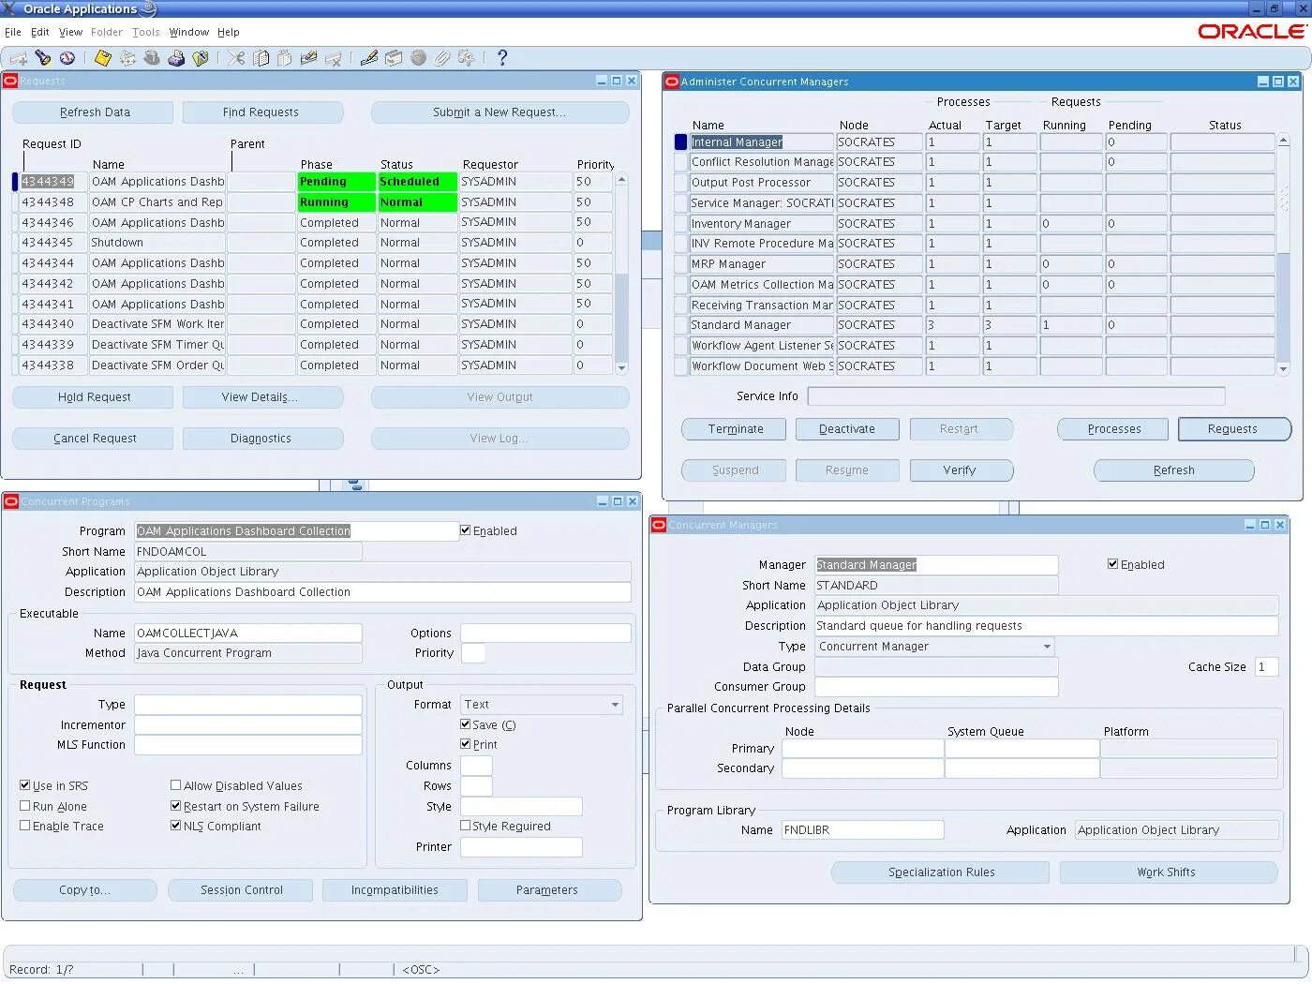Click scroll-down arrow of Requests list
Viewport: 1312px width, 984px height.
[621, 368]
